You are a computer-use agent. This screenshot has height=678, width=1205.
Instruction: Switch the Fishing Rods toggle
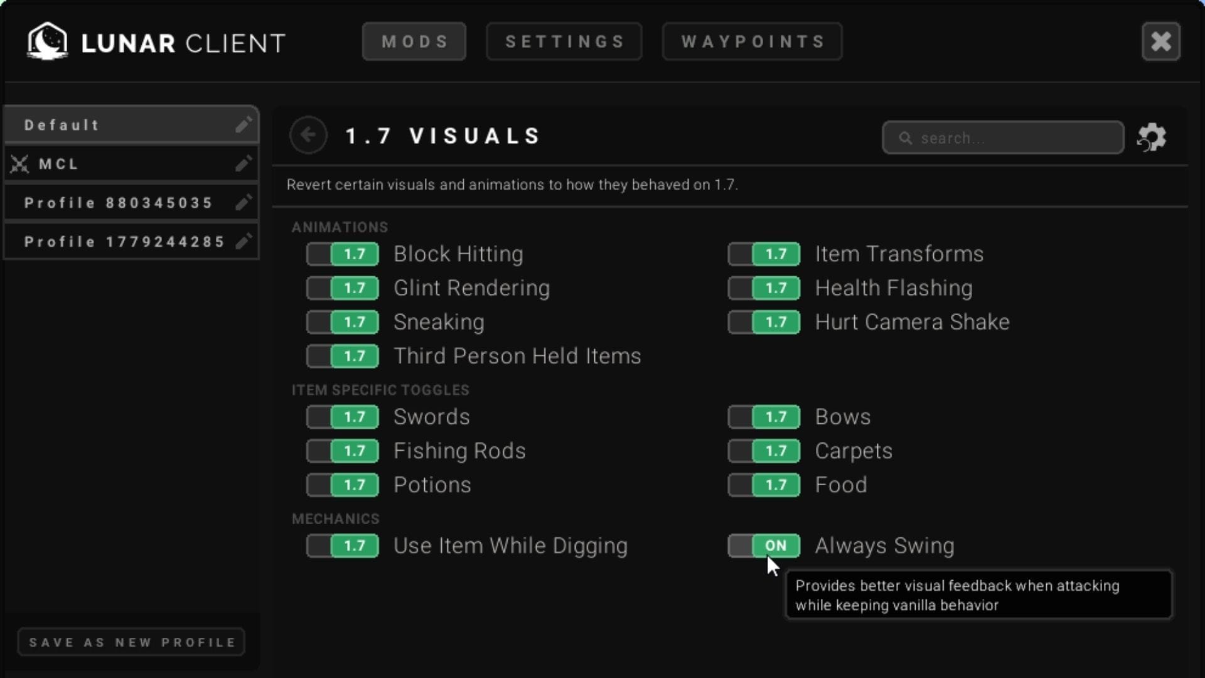pyautogui.click(x=343, y=451)
